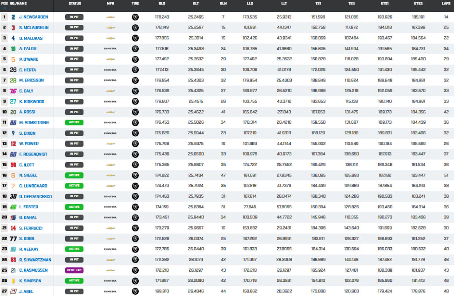Screen dimensions: 454x296
Task: Click car number 26 beside C. Herta
Action: point(13,70)
